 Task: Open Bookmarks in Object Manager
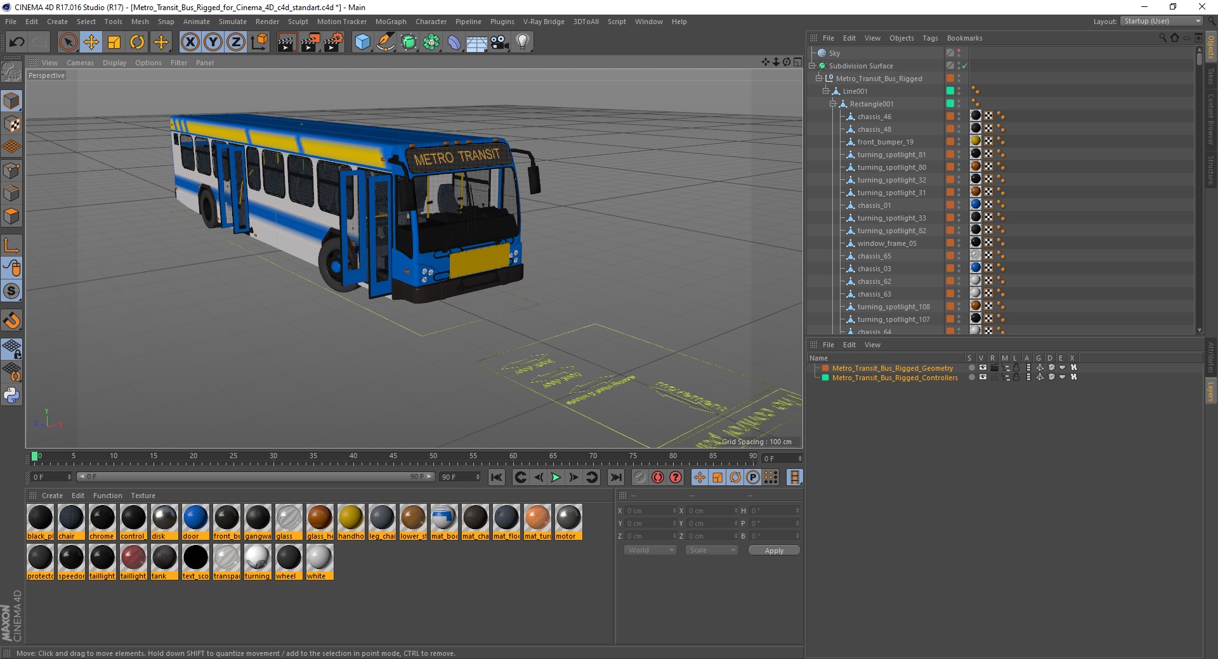[964, 38]
